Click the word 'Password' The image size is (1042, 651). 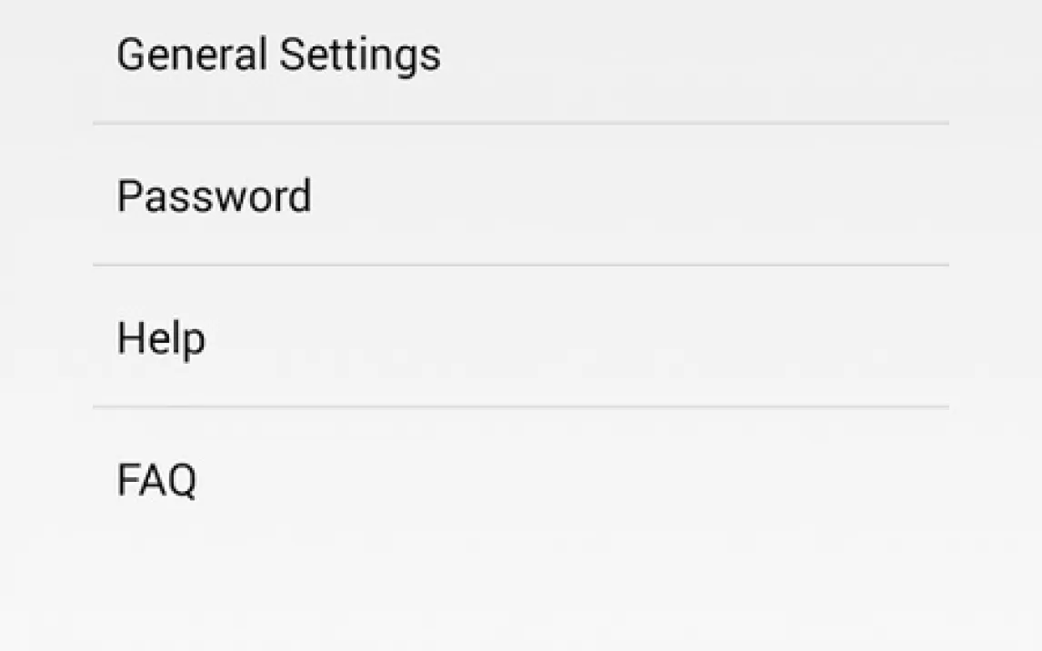(x=214, y=196)
